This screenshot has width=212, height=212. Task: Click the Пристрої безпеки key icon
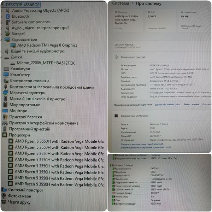coord(5,117)
